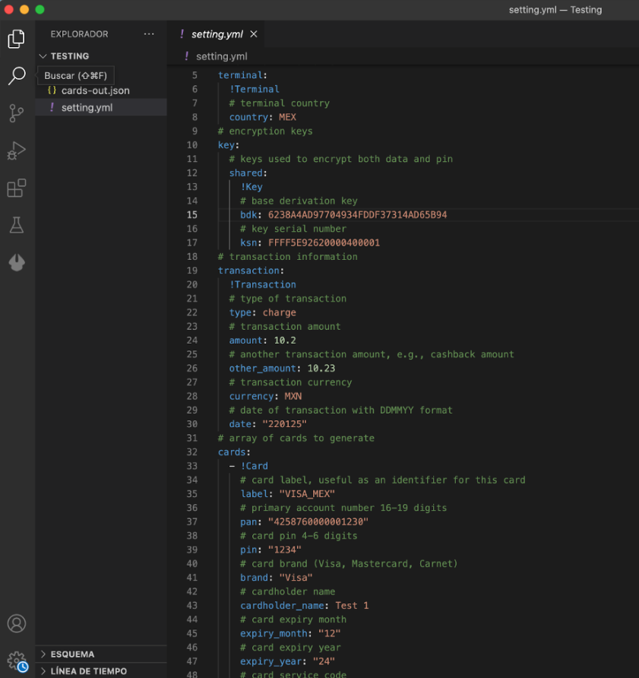Click the !Card tag on line 33

point(255,466)
